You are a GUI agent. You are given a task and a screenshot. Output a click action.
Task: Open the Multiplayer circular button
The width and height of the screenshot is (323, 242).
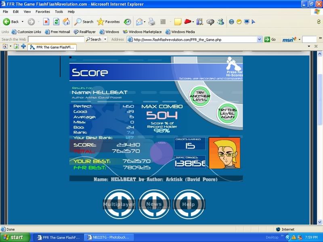coord(119,204)
